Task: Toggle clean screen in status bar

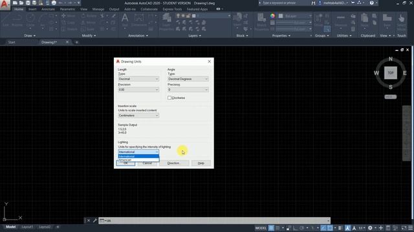Action: click(404, 228)
